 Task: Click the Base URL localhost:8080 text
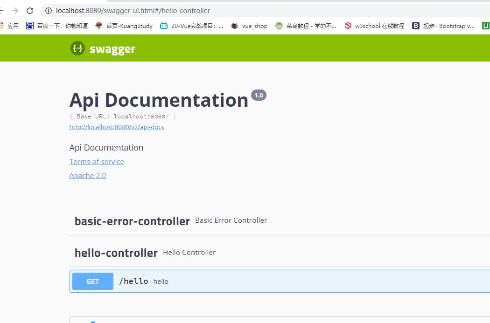[122, 117]
